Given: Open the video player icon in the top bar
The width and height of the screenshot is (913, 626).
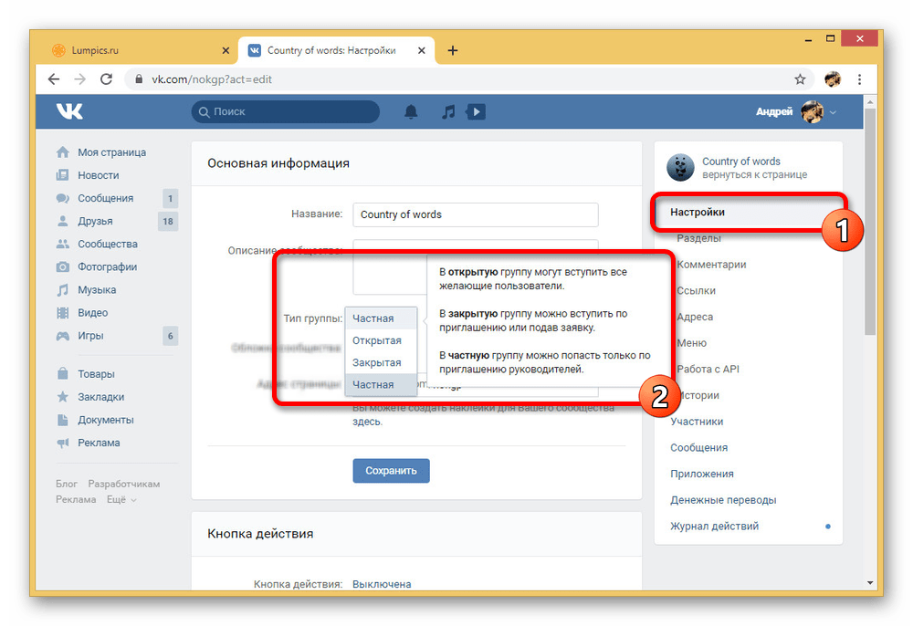Looking at the screenshot, I should pyautogui.click(x=475, y=111).
